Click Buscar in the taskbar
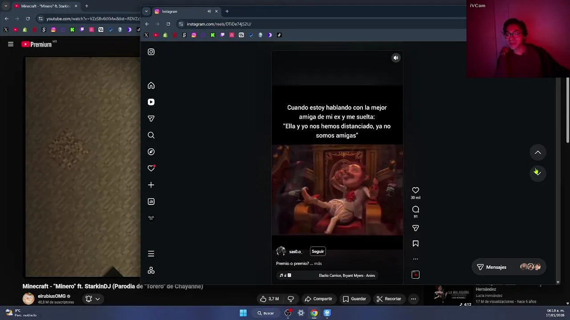 coord(265,313)
